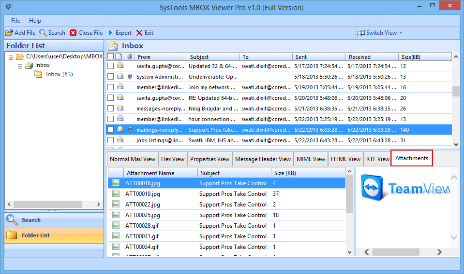Switch to the Properties View tab
This screenshot has height=274, width=464.
(x=210, y=159)
